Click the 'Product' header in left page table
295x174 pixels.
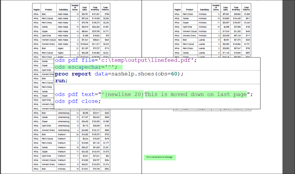coord(48,9)
